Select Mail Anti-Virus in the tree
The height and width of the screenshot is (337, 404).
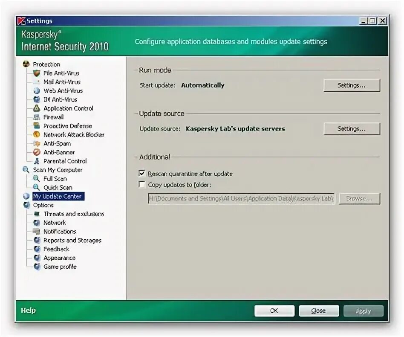click(62, 82)
